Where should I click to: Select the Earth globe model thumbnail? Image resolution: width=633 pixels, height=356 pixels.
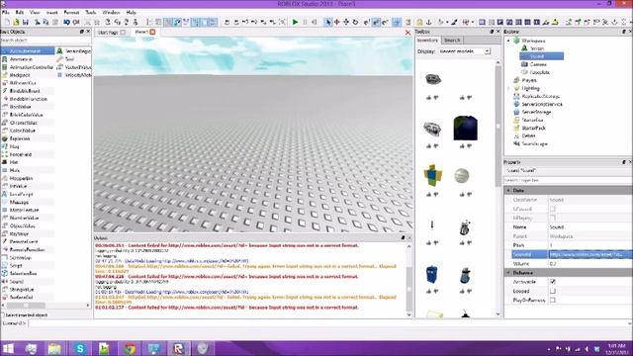click(465, 129)
